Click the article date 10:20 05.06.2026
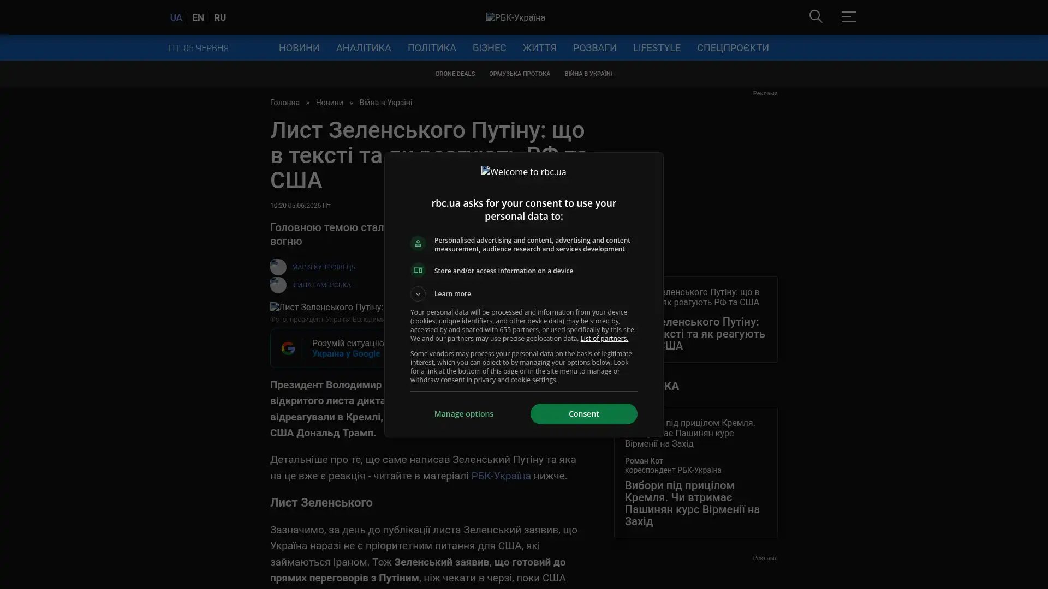Image resolution: width=1048 pixels, height=589 pixels. 300,206
